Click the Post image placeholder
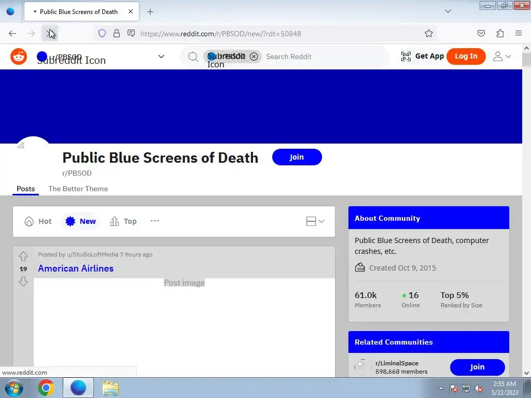531x398 pixels. pyautogui.click(x=184, y=282)
